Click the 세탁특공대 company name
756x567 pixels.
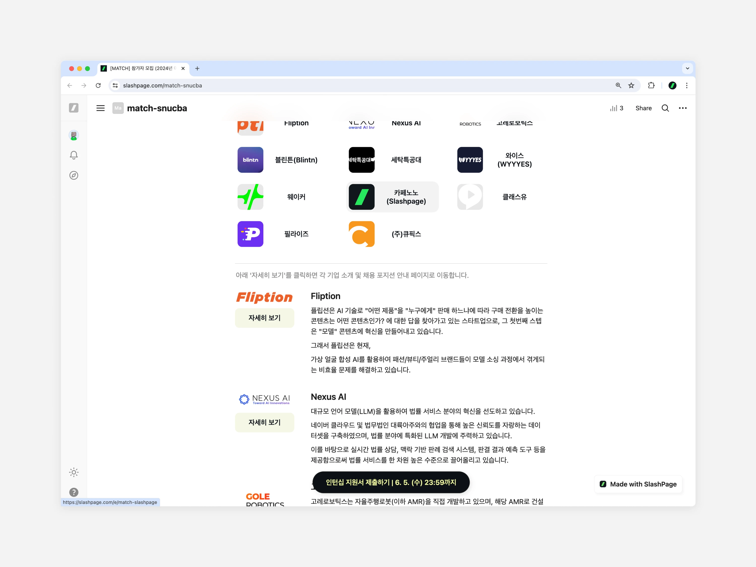[x=406, y=160]
